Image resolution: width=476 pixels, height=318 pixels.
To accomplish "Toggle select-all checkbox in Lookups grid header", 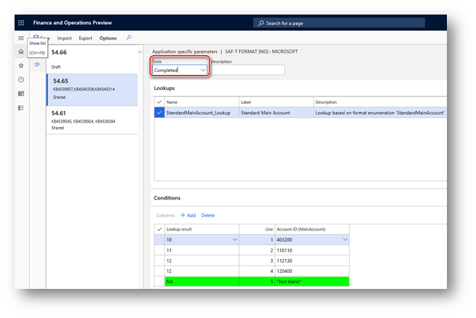I will point(159,102).
